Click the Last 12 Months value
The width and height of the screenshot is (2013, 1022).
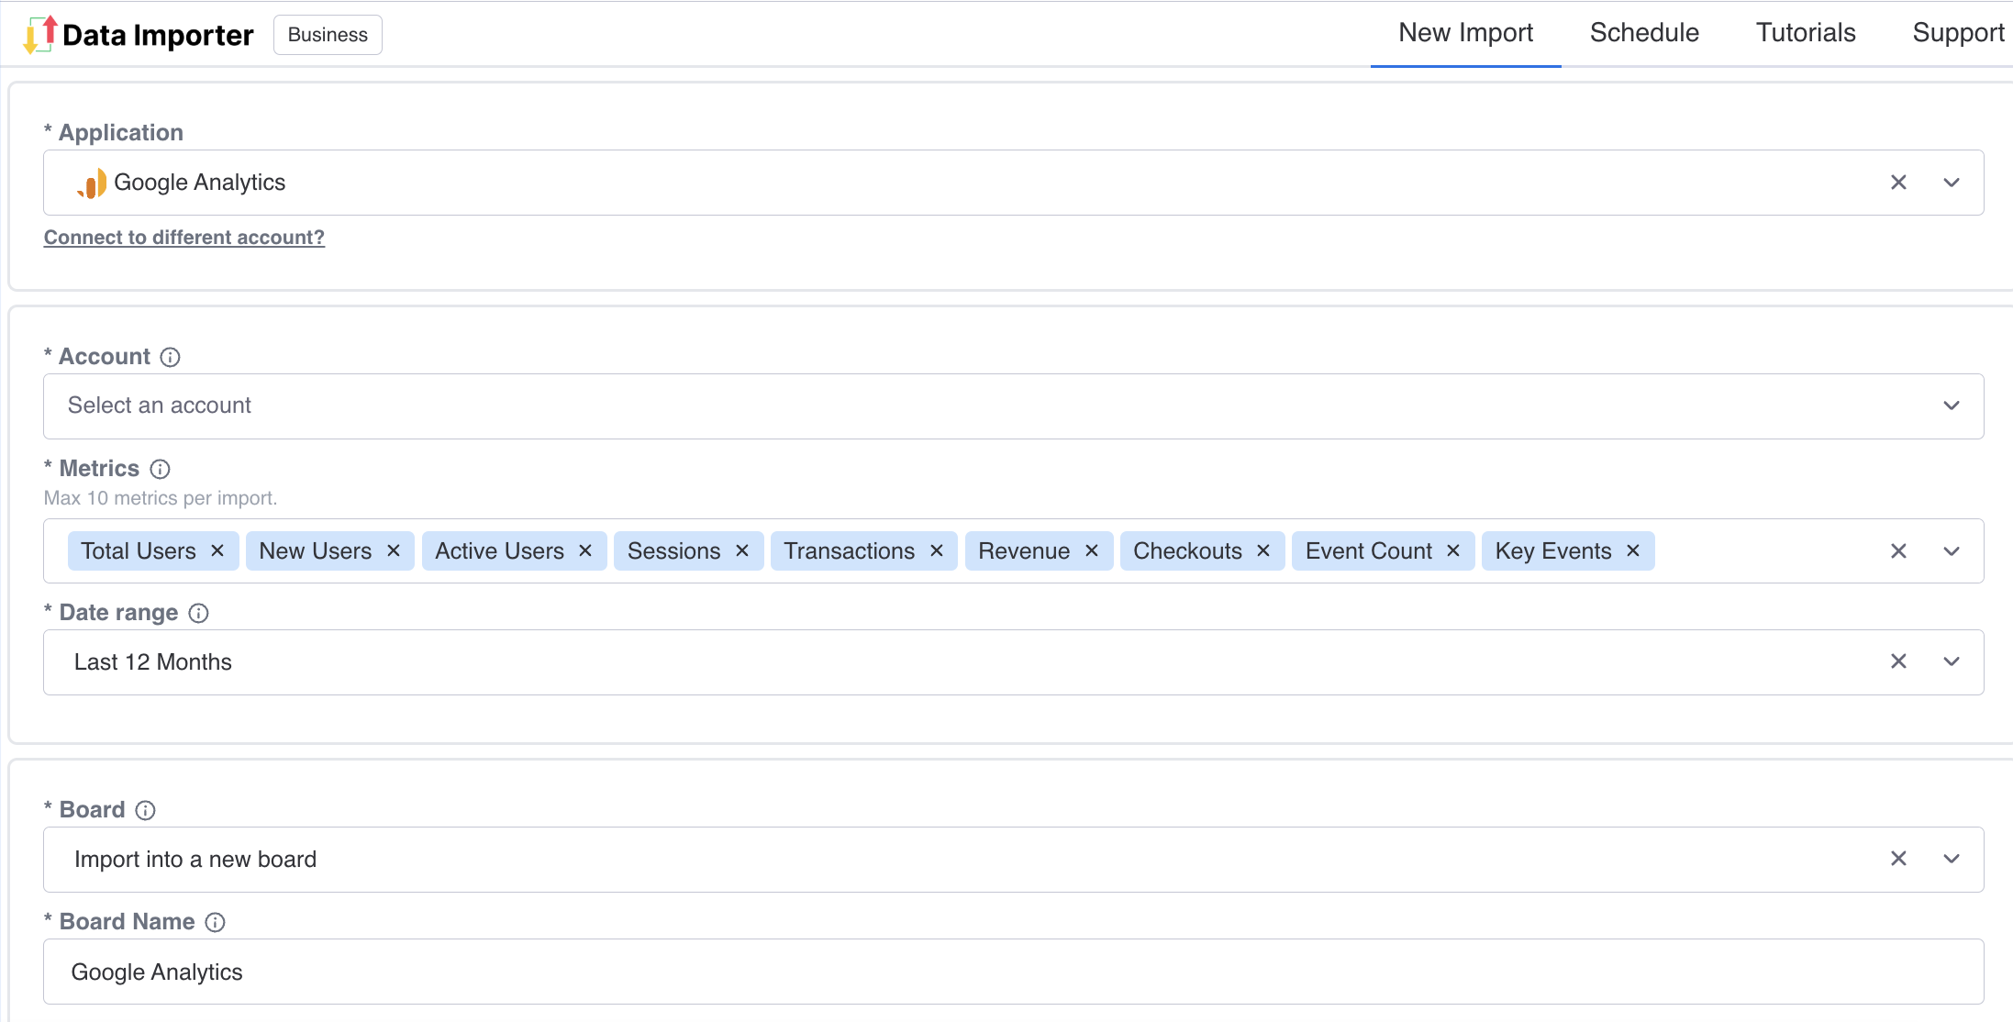153,662
